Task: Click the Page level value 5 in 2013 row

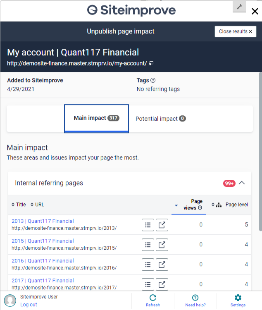Action: (x=246, y=224)
